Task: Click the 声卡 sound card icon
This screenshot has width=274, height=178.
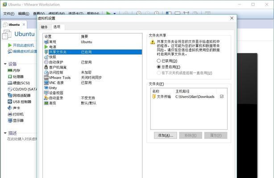Action: pyautogui.click(x=10, y=108)
